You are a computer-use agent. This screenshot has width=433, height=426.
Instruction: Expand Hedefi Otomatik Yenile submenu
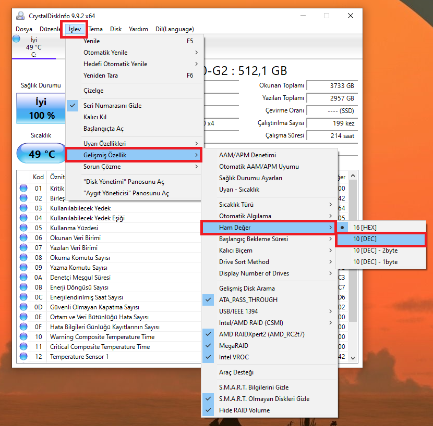pos(135,64)
